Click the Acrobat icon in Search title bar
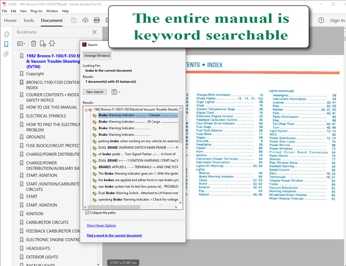Screen dimensions: 346x266 [84, 45]
